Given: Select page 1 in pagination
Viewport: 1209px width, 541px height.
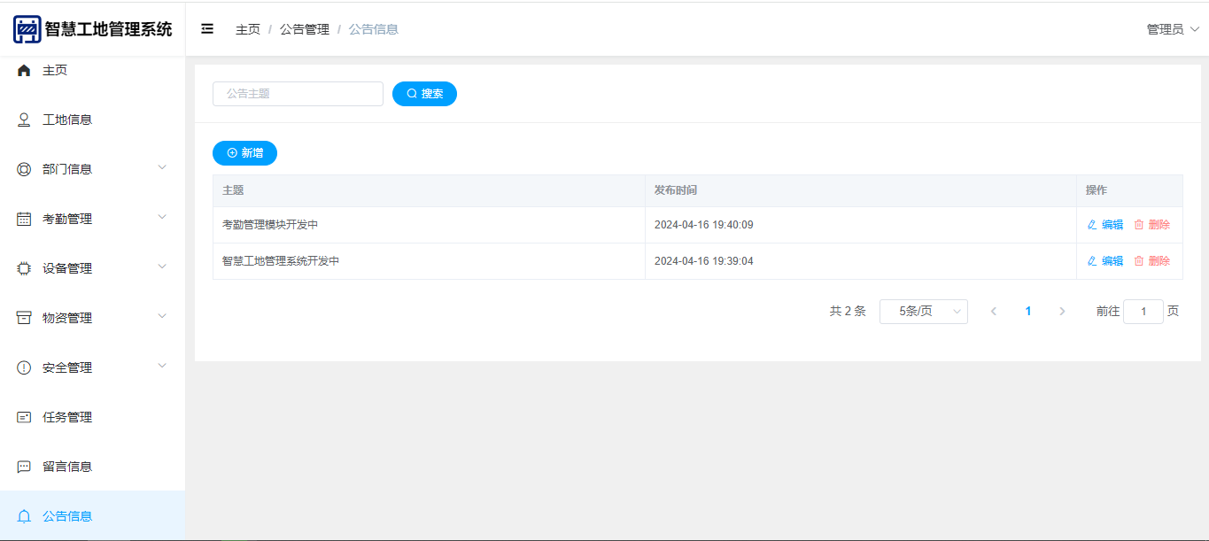Looking at the screenshot, I should 1028,312.
